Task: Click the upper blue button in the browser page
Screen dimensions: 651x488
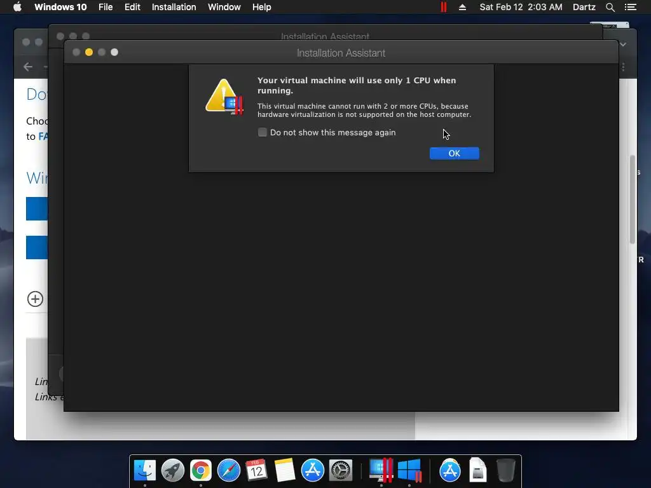Action: (37, 208)
